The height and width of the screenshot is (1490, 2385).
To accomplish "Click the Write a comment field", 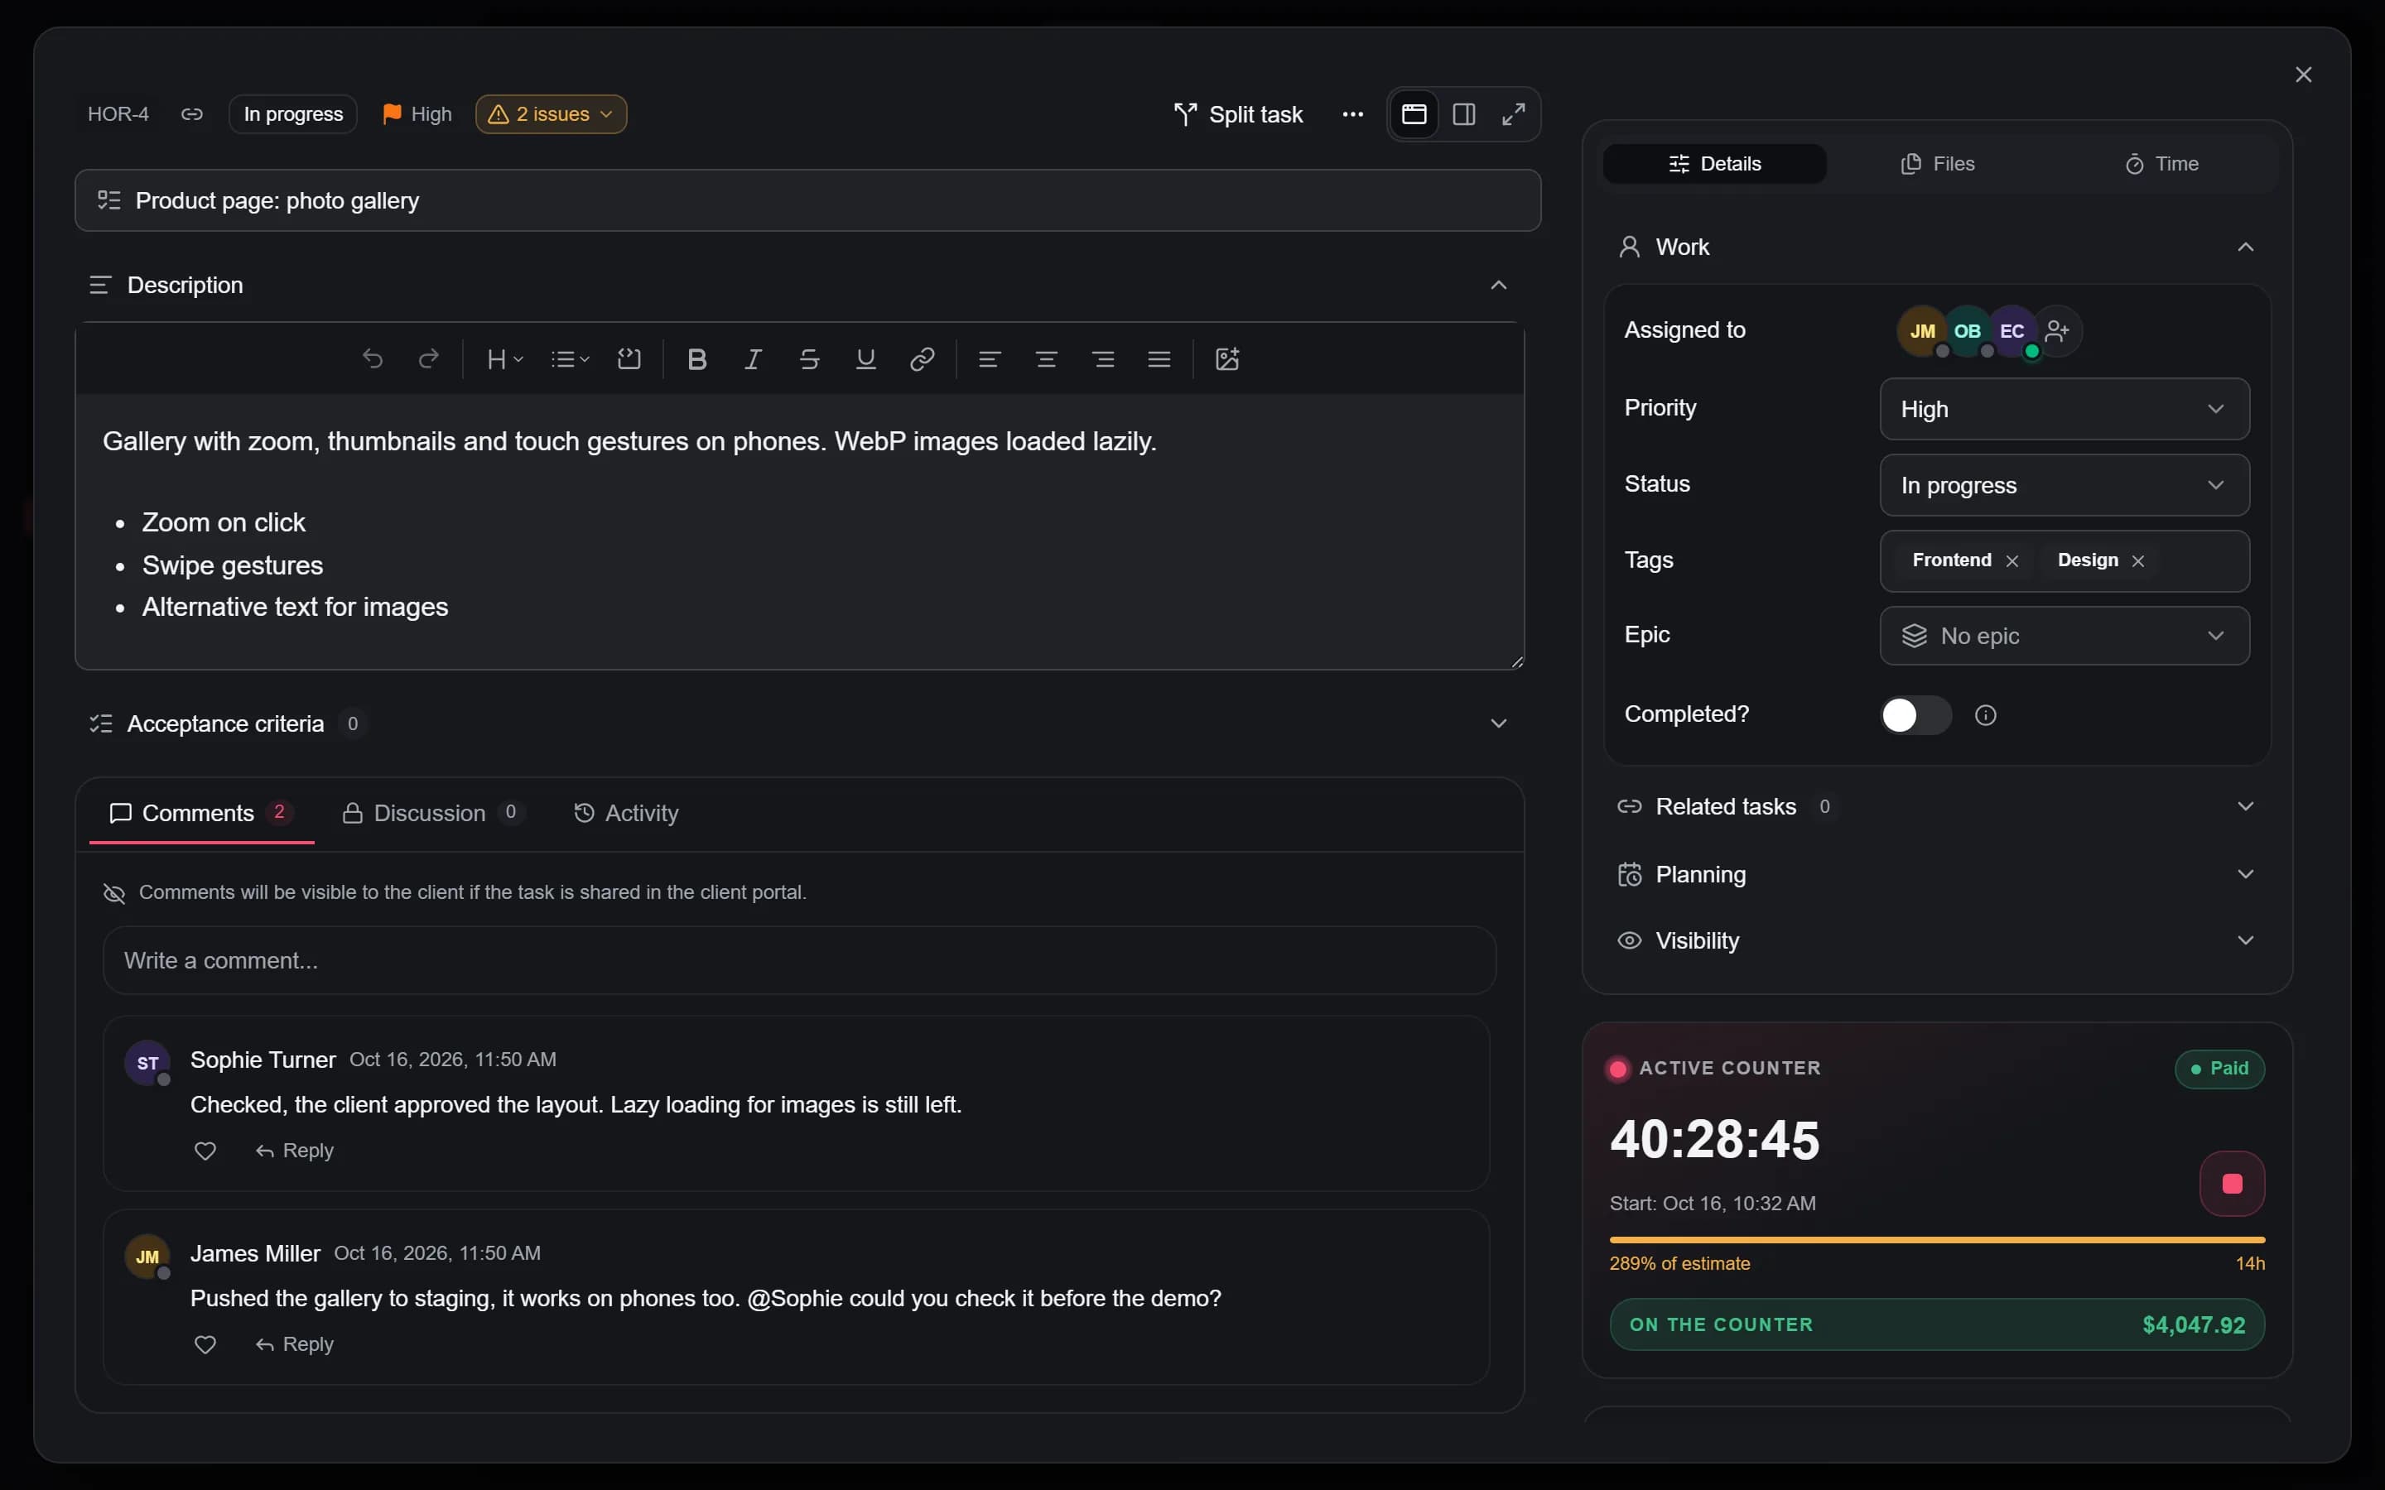I will click(799, 961).
